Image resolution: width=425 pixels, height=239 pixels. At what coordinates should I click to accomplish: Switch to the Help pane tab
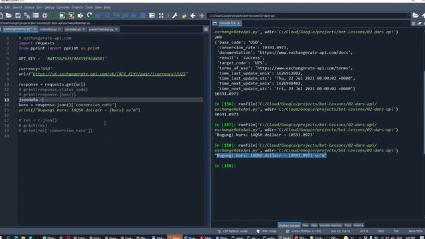pos(314,226)
